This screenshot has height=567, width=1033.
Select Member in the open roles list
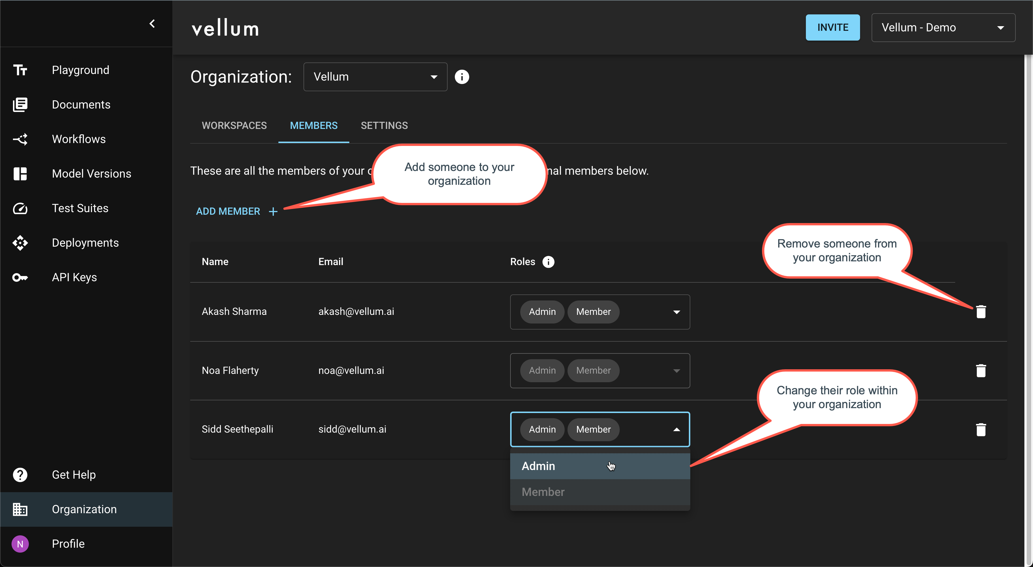(542, 492)
